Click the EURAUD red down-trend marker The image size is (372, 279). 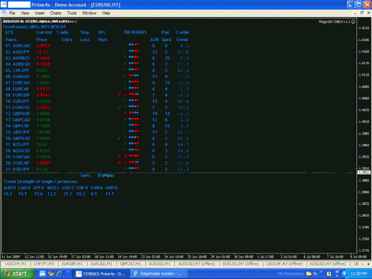tap(125, 76)
